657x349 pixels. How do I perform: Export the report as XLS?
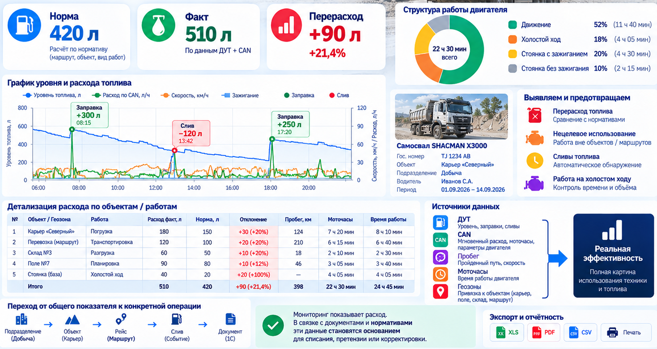tap(508, 332)
